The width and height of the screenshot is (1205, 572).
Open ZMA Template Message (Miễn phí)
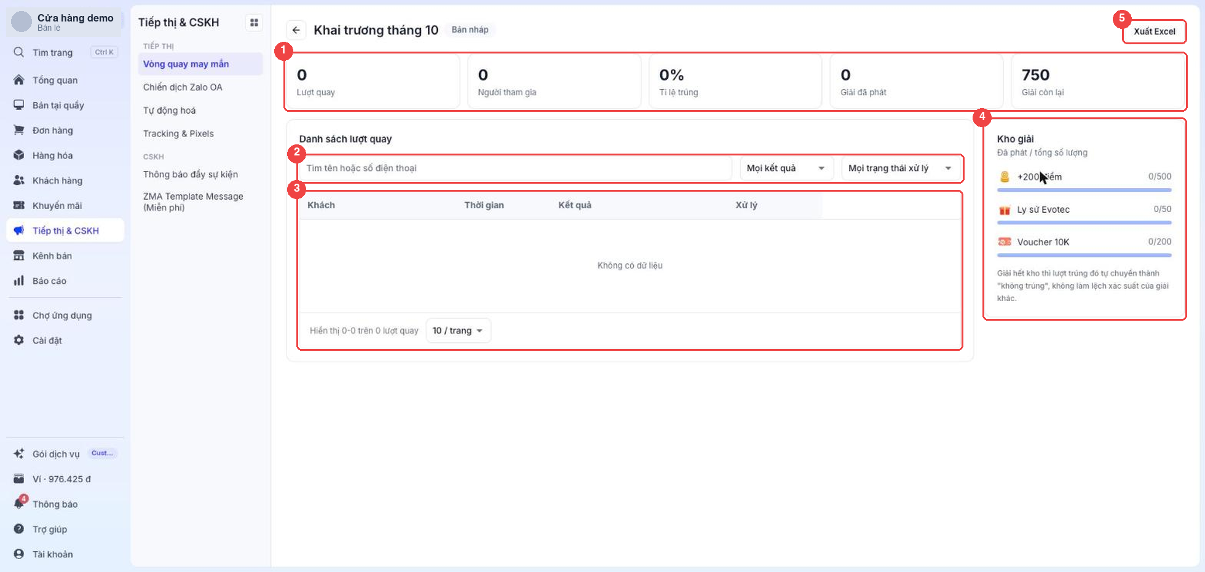(x=200, y=202)
